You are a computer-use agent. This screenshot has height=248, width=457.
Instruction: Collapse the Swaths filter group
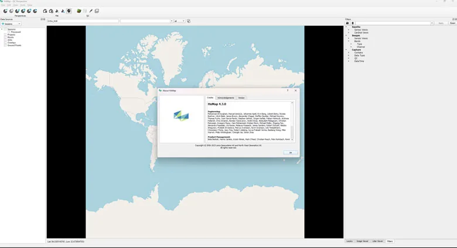point(346,27)
